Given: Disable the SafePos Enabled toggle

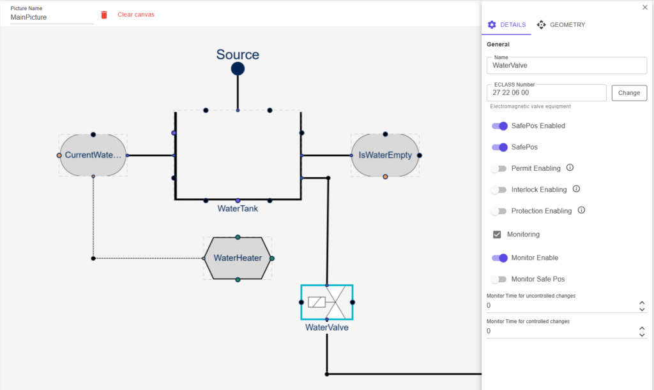Looking at the screenshot, I should 499,126.
